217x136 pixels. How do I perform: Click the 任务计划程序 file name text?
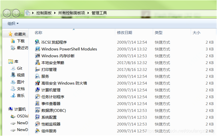point(53,97)
